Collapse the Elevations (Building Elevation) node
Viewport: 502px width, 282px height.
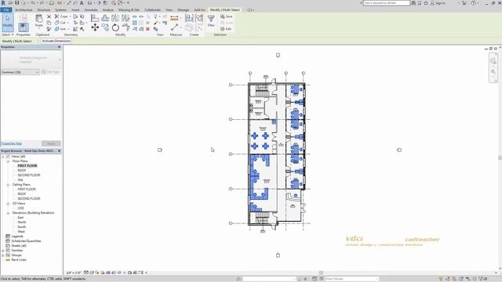click(8, 213)
